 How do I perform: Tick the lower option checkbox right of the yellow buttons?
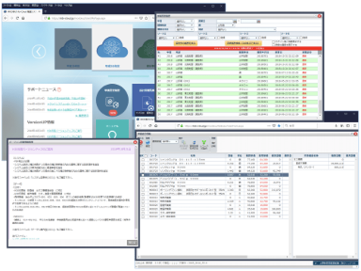click(273, 45)
